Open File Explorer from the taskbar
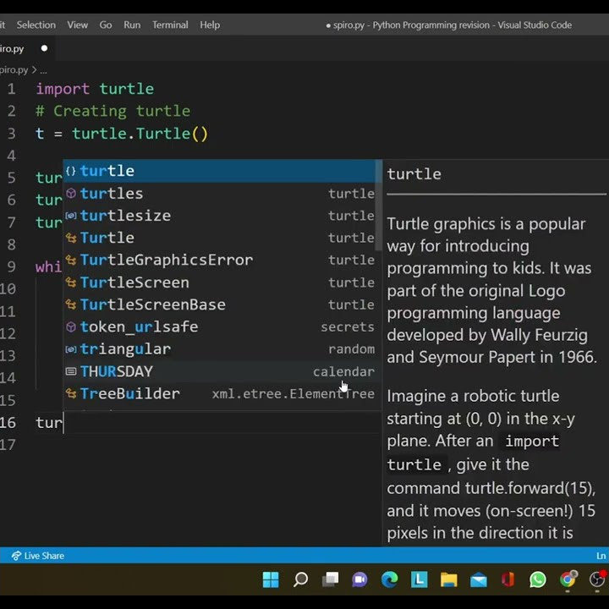The image size is (609, 609). click(448, 579)
